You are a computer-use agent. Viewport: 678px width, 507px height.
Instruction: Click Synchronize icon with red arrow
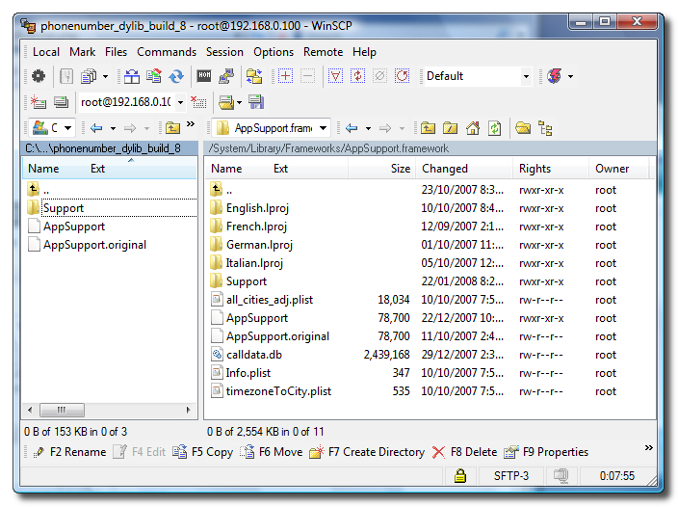(x=153, y=76)
